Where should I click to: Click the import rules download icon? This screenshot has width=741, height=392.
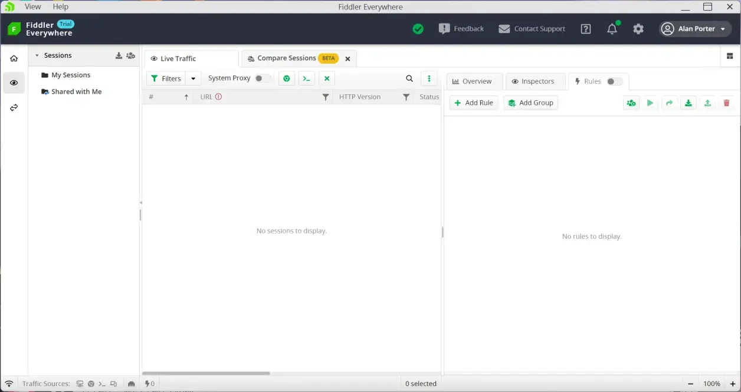point(688,103)
